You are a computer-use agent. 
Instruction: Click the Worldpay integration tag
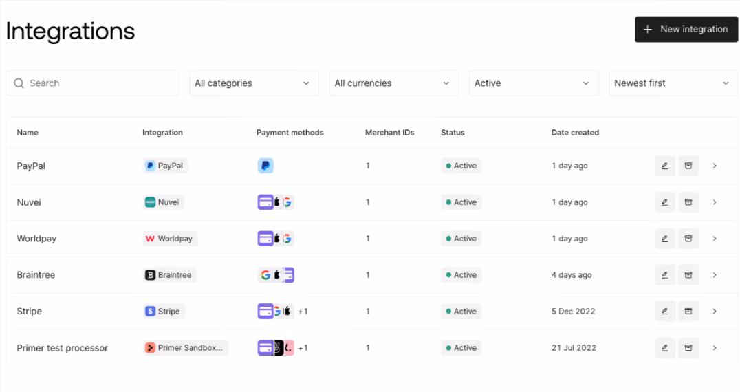(x=170, y=238)
